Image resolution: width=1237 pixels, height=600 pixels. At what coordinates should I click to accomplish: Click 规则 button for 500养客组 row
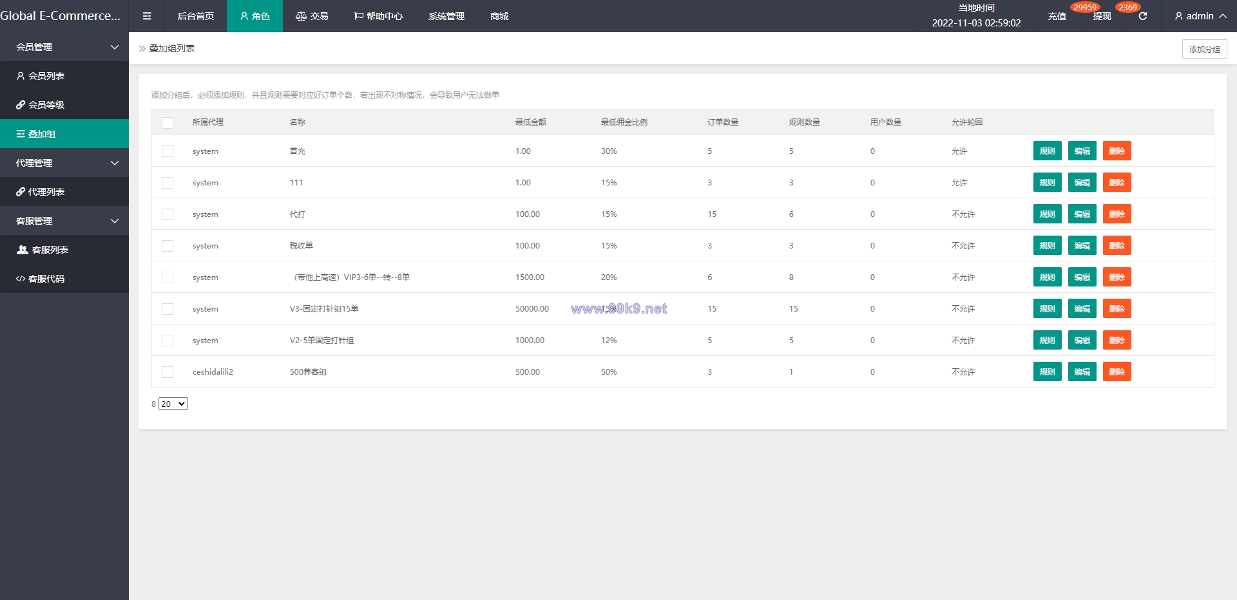pos(1048,372)
